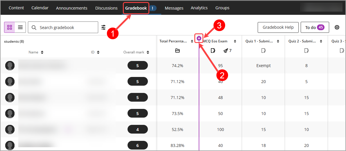This screenshot has height=151, width=346.
Task: Click the purple plus add-item icon
Action: [x=199, y=39]
